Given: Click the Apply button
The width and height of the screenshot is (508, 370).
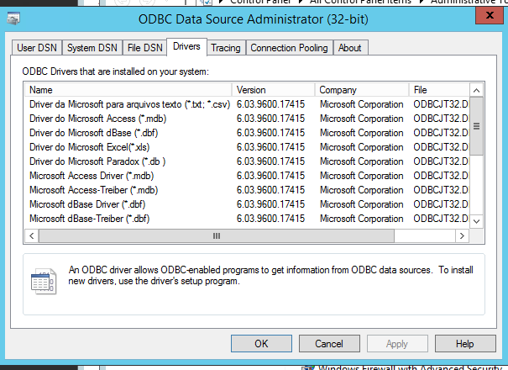Looking at the screenshot, I should point(397,343).
